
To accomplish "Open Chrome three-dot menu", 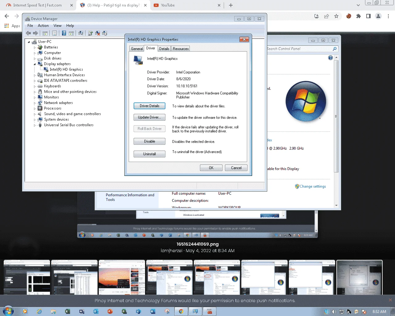I will tap(388, 16).
